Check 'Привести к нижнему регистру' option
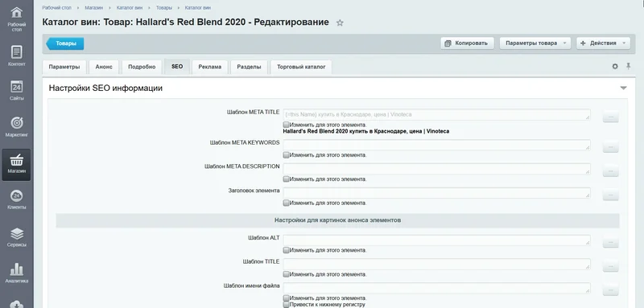The image size is (644, 308). pos(287,305)
